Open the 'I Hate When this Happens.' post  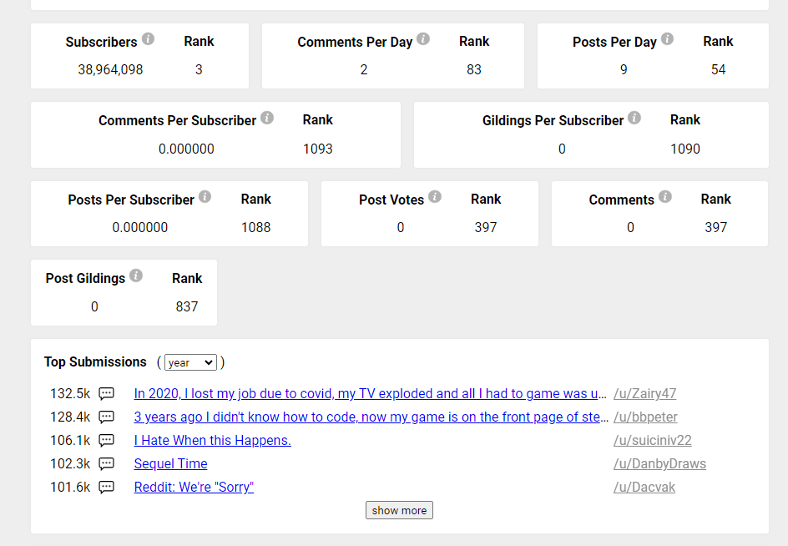point(212,441)
